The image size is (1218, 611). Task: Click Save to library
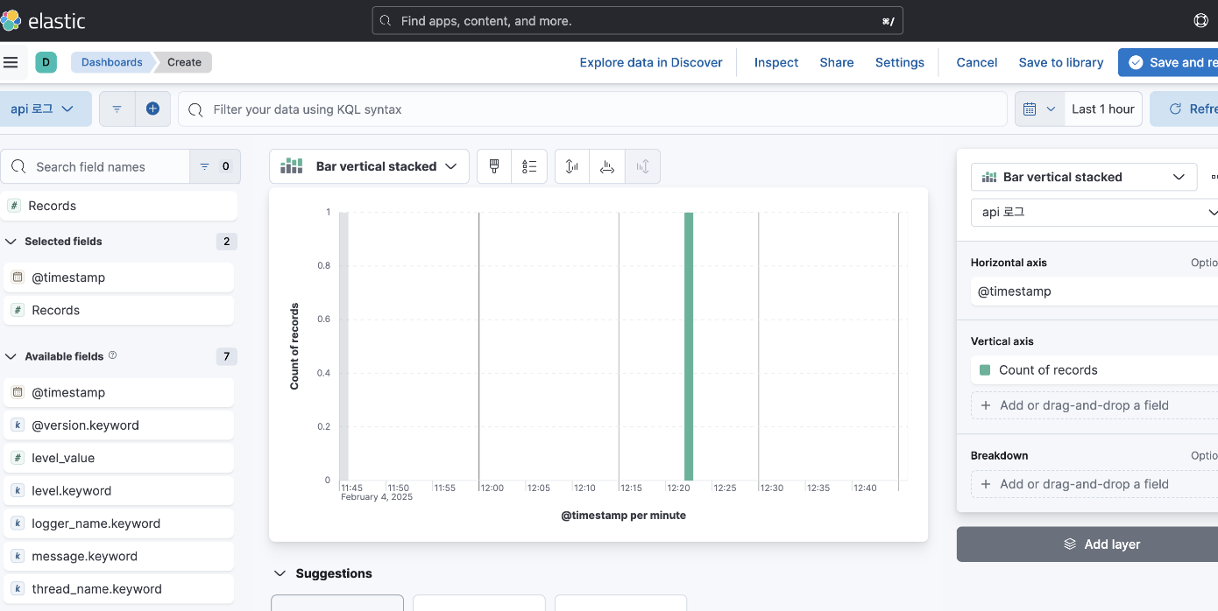pyautogui.click(x=1061, y=62)
